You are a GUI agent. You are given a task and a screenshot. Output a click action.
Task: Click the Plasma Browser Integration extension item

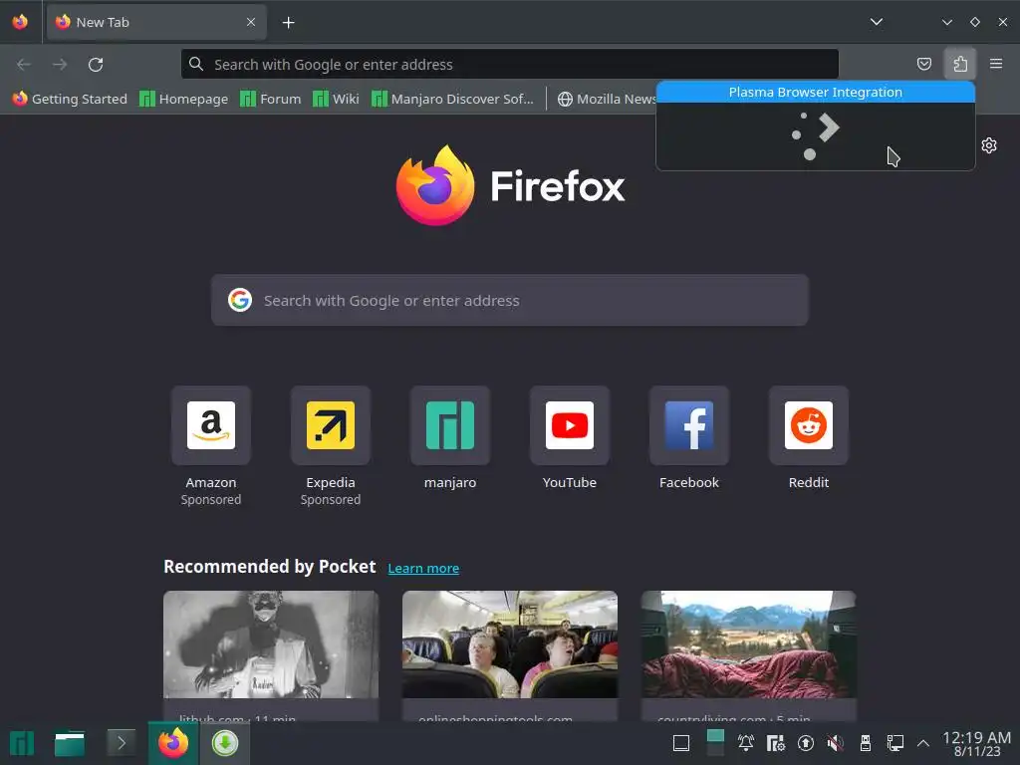point(815,93)
